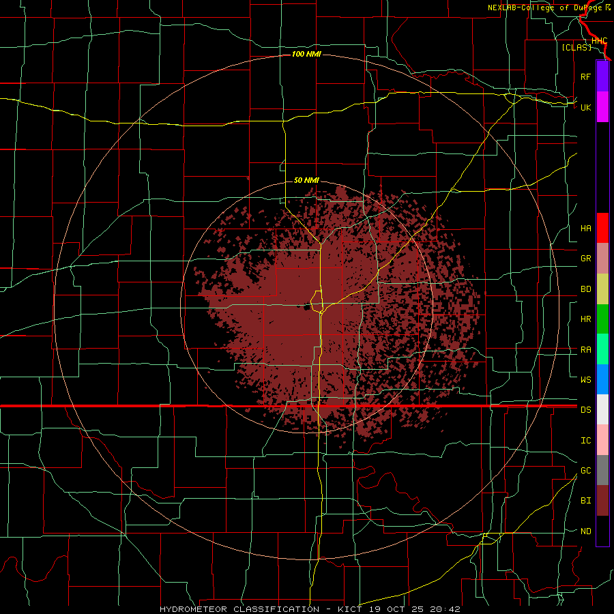614x614 pixels.
Task: Click the ND legend label text
Action: click(585, 531)
